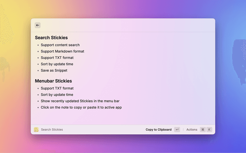Click Sort by update time under Search Stickies
The height and width of the screenshot is (153, 246).
coord(57,64)
